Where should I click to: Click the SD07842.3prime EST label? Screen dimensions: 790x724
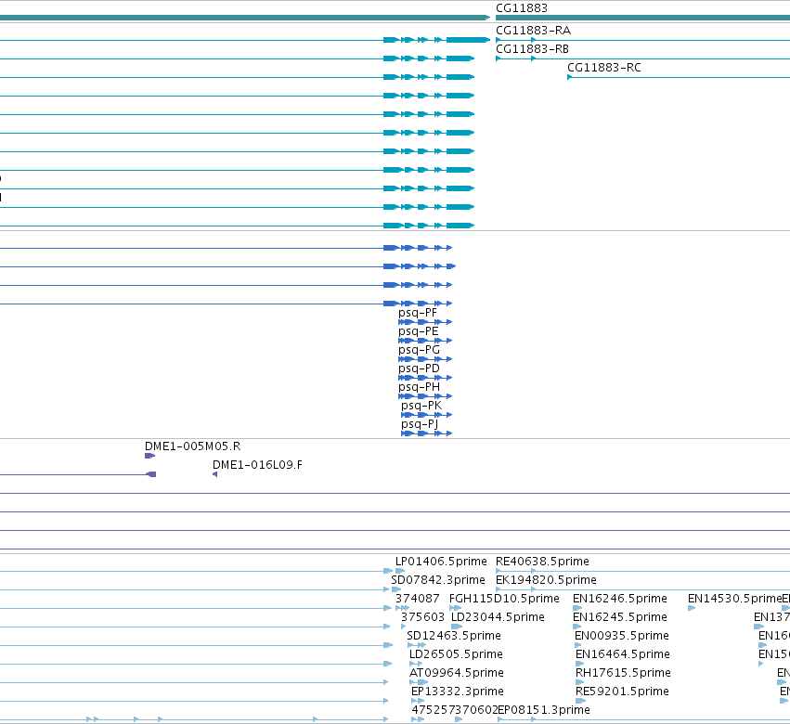click(438, 580)
